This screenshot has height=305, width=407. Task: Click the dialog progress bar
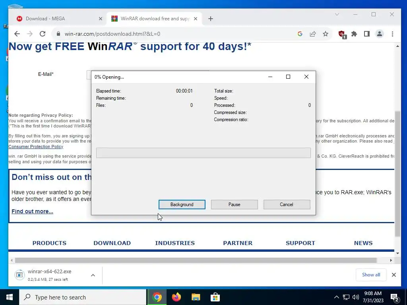pos(203,153)
